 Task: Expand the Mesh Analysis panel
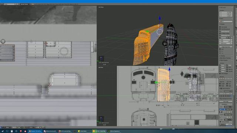point(225,88)
